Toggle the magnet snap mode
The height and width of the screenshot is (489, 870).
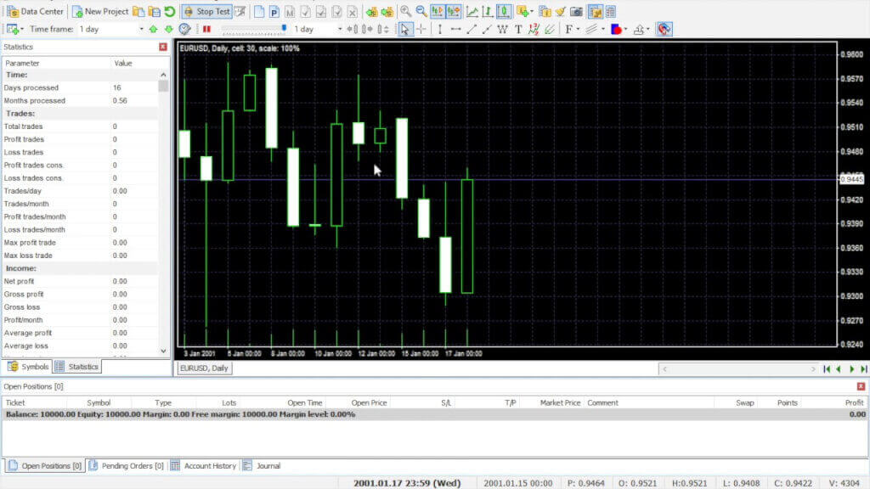[664, 29]
